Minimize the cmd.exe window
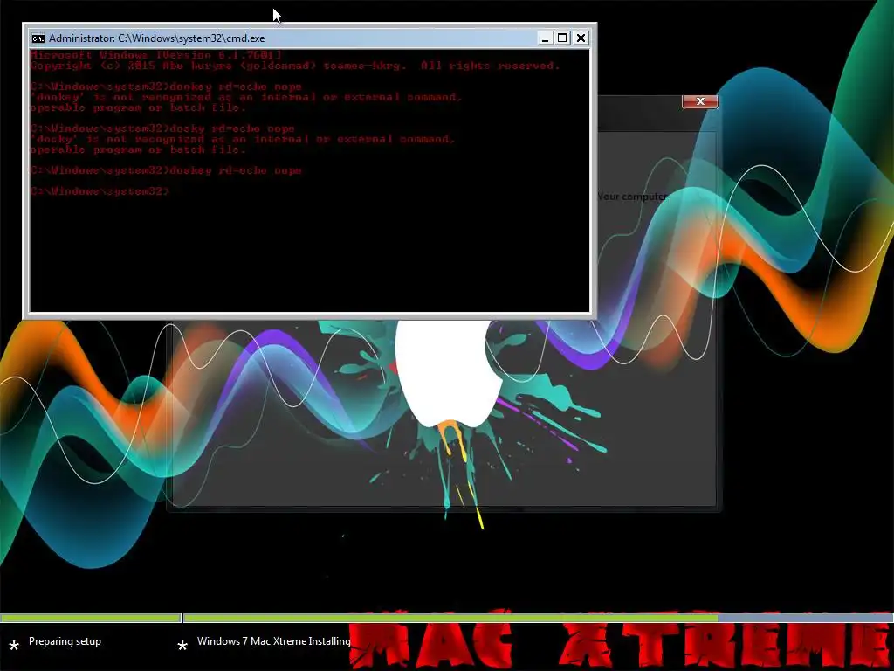This screenshot has height=671, width=894. 545,38
